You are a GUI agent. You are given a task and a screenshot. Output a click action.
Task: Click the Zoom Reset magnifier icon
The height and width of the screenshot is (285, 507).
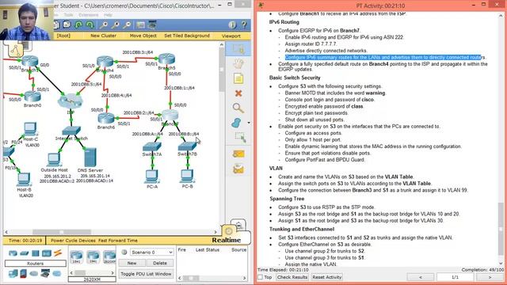pos(115,25)
